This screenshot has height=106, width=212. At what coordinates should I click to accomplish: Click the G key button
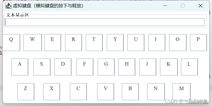pyautogui.click(x=106, y=67)
